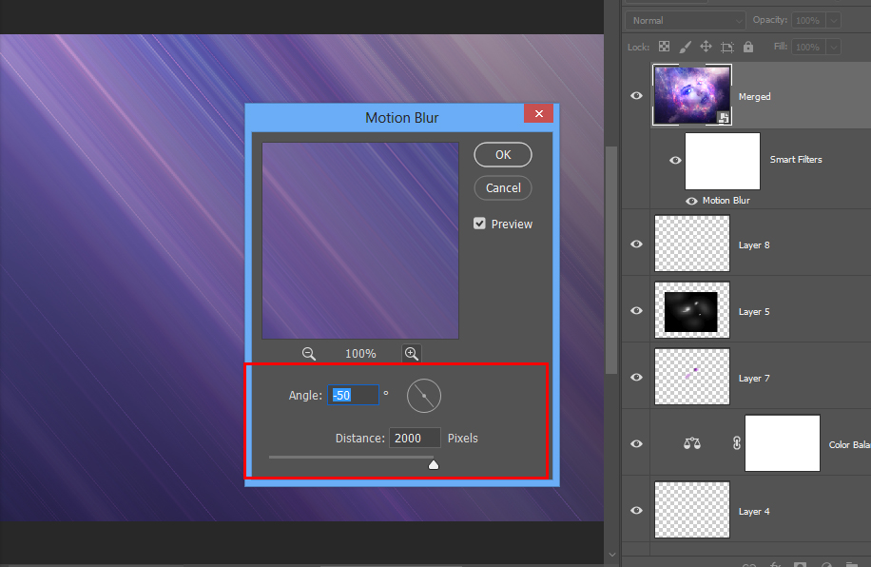The image size is (871, 567).
Task: Zoom in the Motion Blur preview
Action: coord(412,353)
